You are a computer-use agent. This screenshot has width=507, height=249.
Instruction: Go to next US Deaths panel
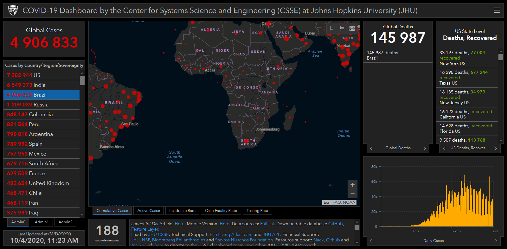496,148
